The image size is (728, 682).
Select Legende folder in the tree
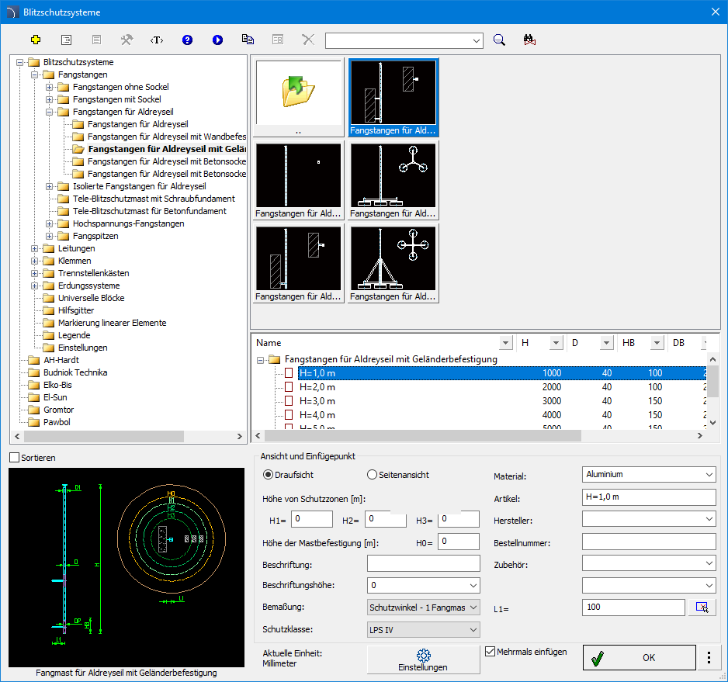click(x=74, y=335)
